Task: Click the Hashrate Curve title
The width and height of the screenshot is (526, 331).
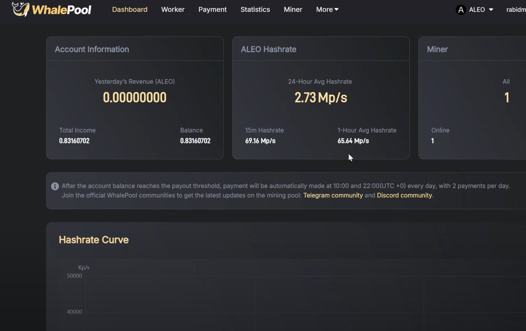Action: (x=94, y=240)
